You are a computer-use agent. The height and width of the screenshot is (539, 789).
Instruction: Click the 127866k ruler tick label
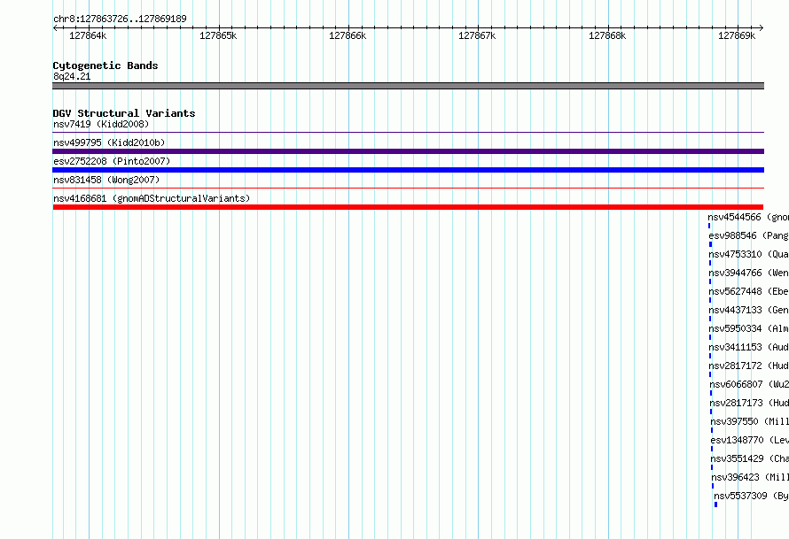[x=348, y=35]
